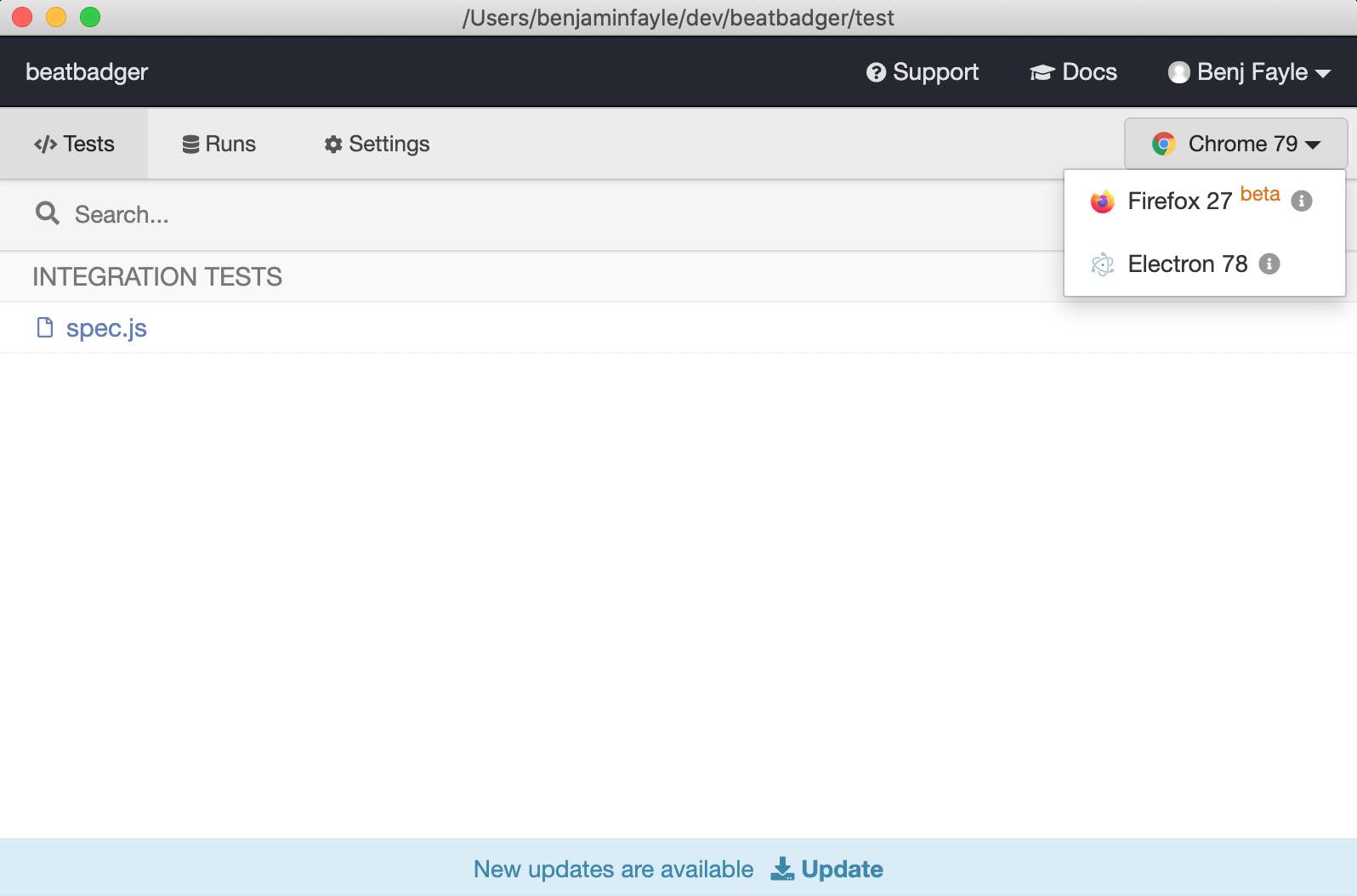Click the Docs graduation cap icon
The height and width of the screenshot is (896, 1357).
[1042, 73]
